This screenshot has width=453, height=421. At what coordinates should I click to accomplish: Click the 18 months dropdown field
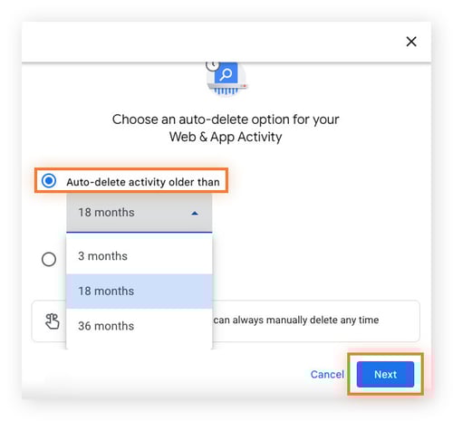click(140, 213)
